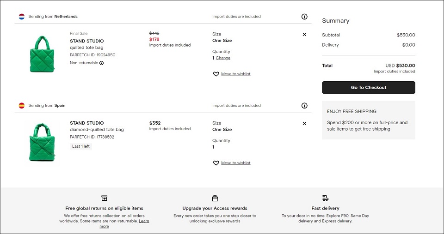
Task: Click the 'Summary' heading
Action: 336,21
